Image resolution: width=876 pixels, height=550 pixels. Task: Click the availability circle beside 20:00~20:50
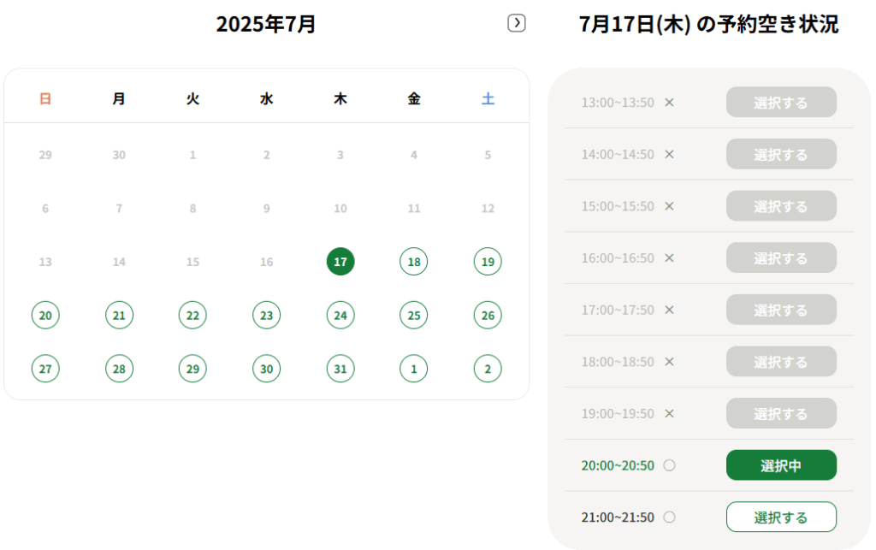(x=670, y=465)
